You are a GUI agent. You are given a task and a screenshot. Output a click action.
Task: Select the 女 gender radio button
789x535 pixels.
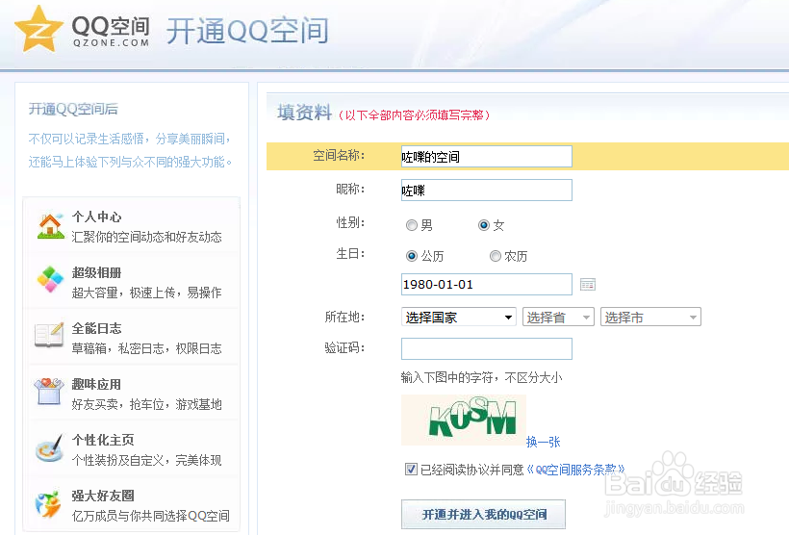coord(484,225)
